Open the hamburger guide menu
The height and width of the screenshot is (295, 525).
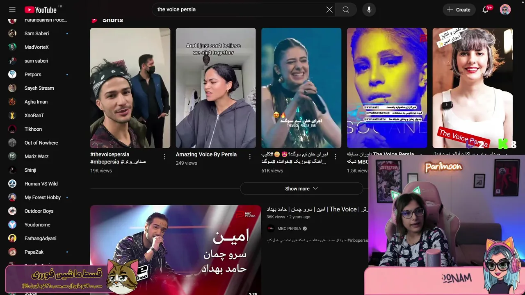[x=12, y=9]
